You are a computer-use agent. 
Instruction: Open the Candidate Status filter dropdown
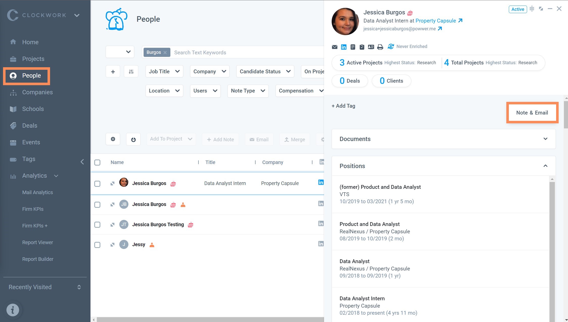(265, 71)
